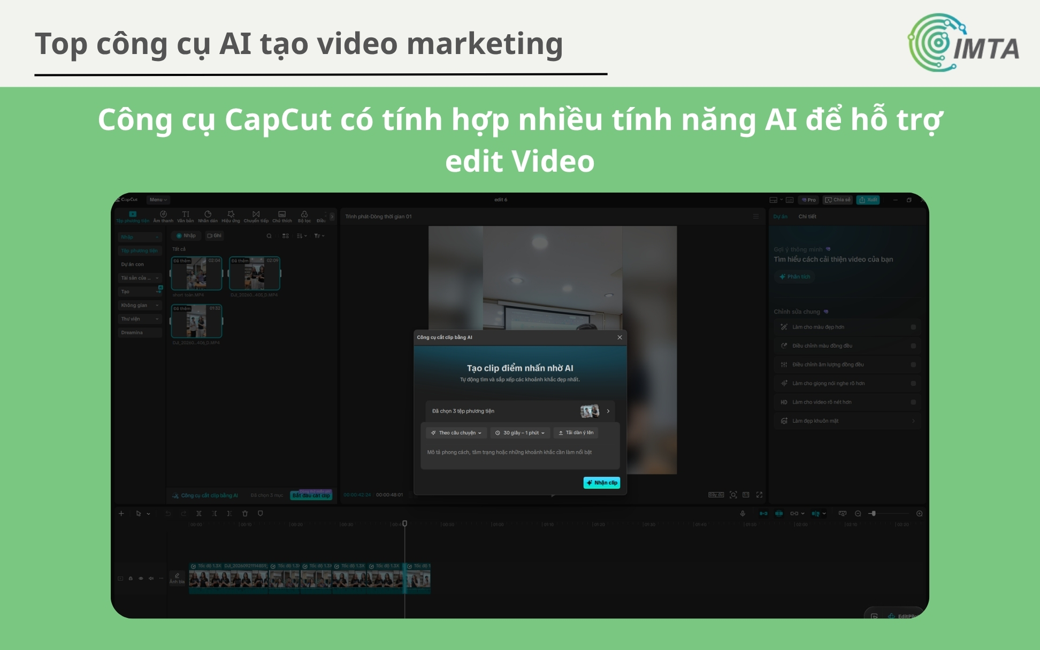Image resolution: width=1040 pixels, height=650 pixels.
Task: Click the playhead marker on timeline ruler
Action: pyautogui.click(x=405, y=523)
